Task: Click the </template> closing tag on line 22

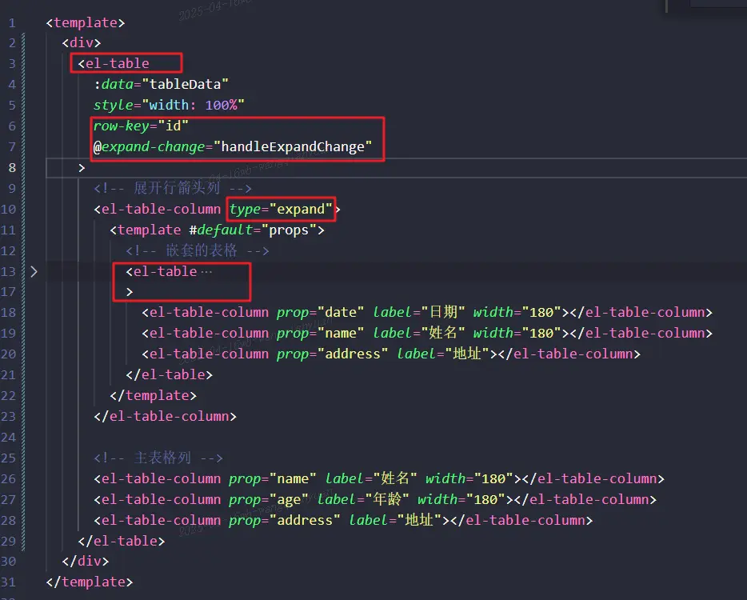Action: [153, 395]
